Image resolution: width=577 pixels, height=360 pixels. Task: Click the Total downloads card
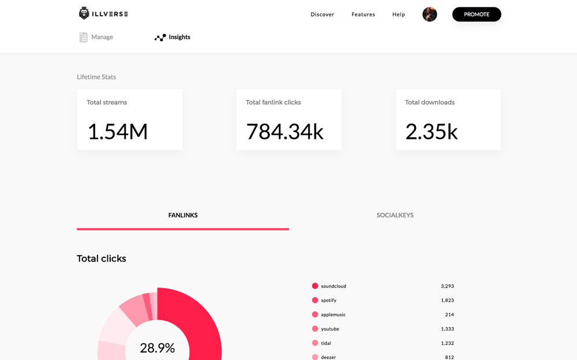click(448, 119)
